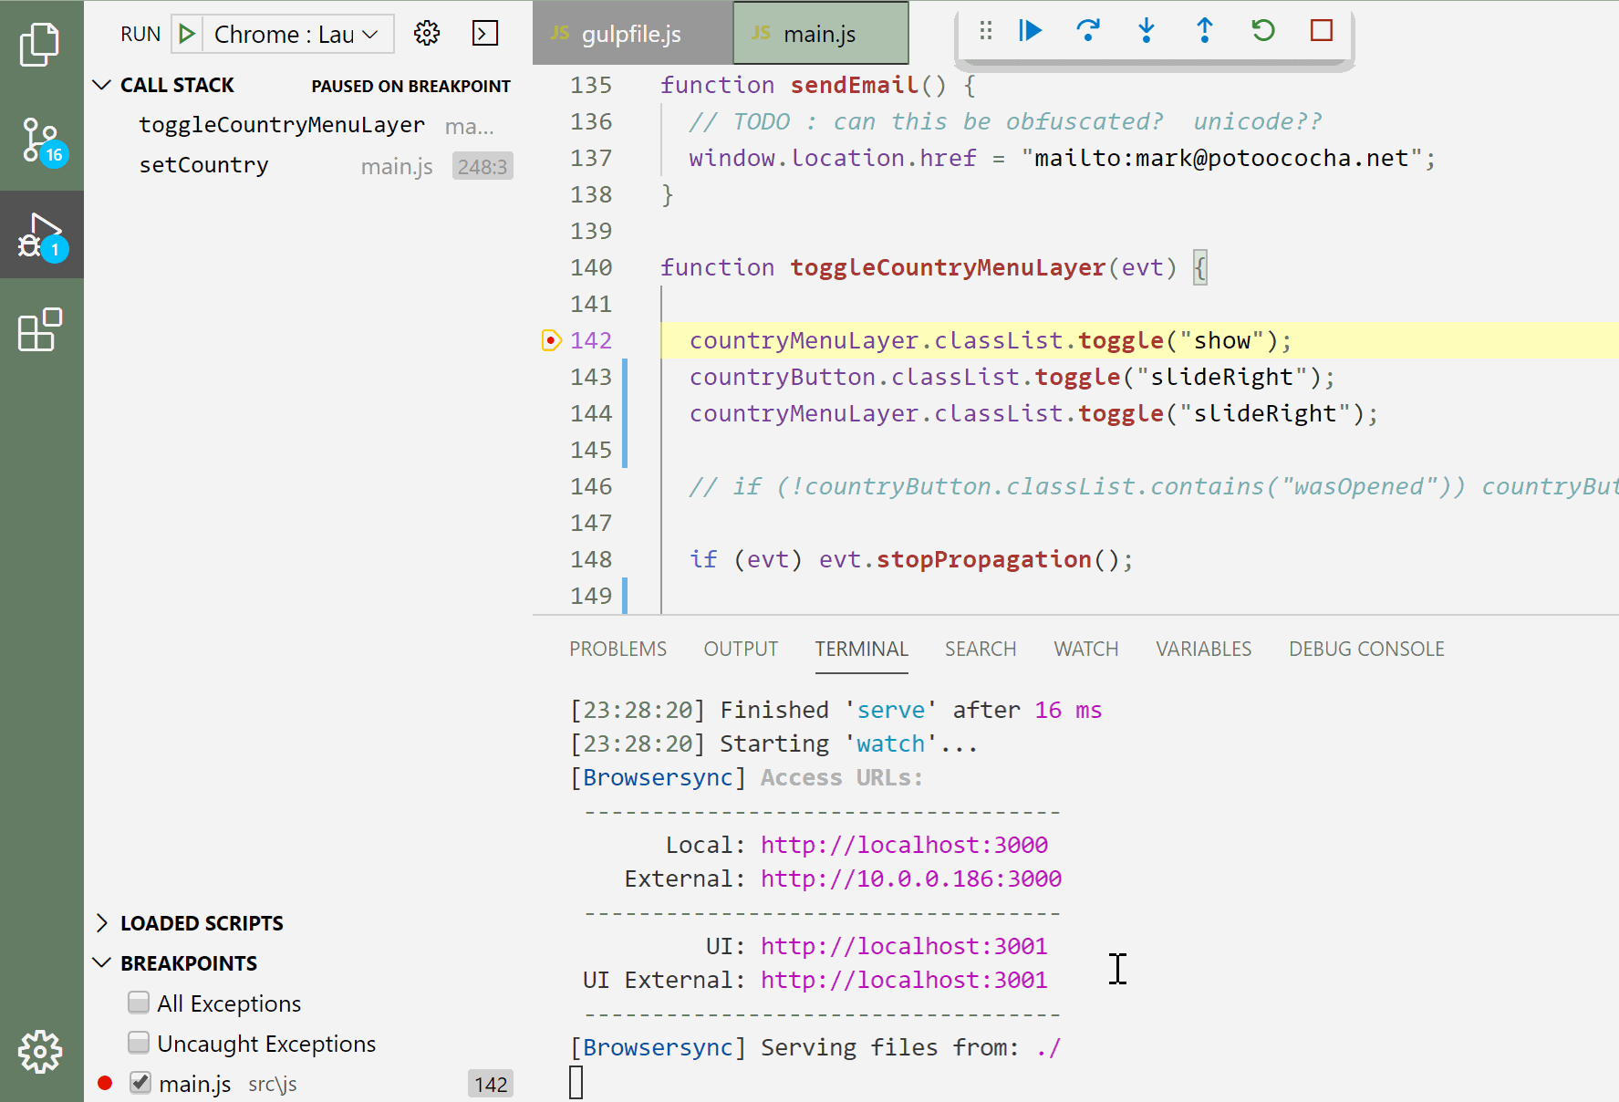Click the Finished 'serve' terminal line
This screenshot has height=1102, width=1619.
point(835,710)
